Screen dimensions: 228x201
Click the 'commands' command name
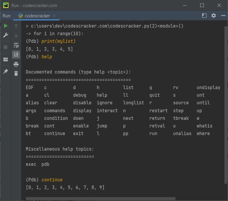[55, 110]
